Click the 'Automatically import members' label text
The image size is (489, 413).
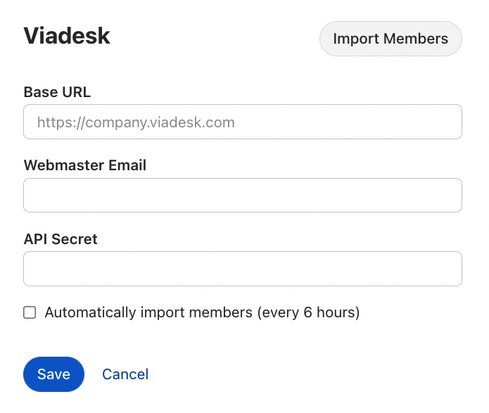pyautogui.click(x=148, y=312)
